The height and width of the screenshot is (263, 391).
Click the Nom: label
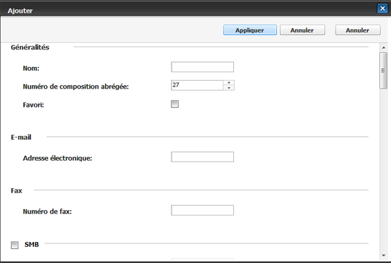click(31, 68)
